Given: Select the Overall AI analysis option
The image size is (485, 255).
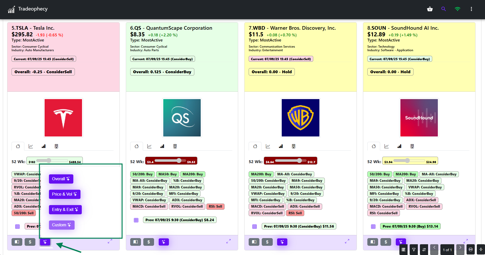Looking at the screenshot, I should pos(61,179).
